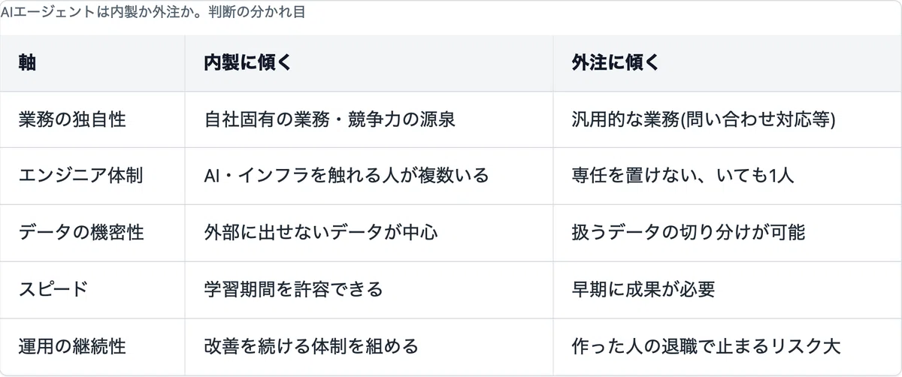
Task: Click cell 専任を置けない、いても1人
Action: (683, 176)
